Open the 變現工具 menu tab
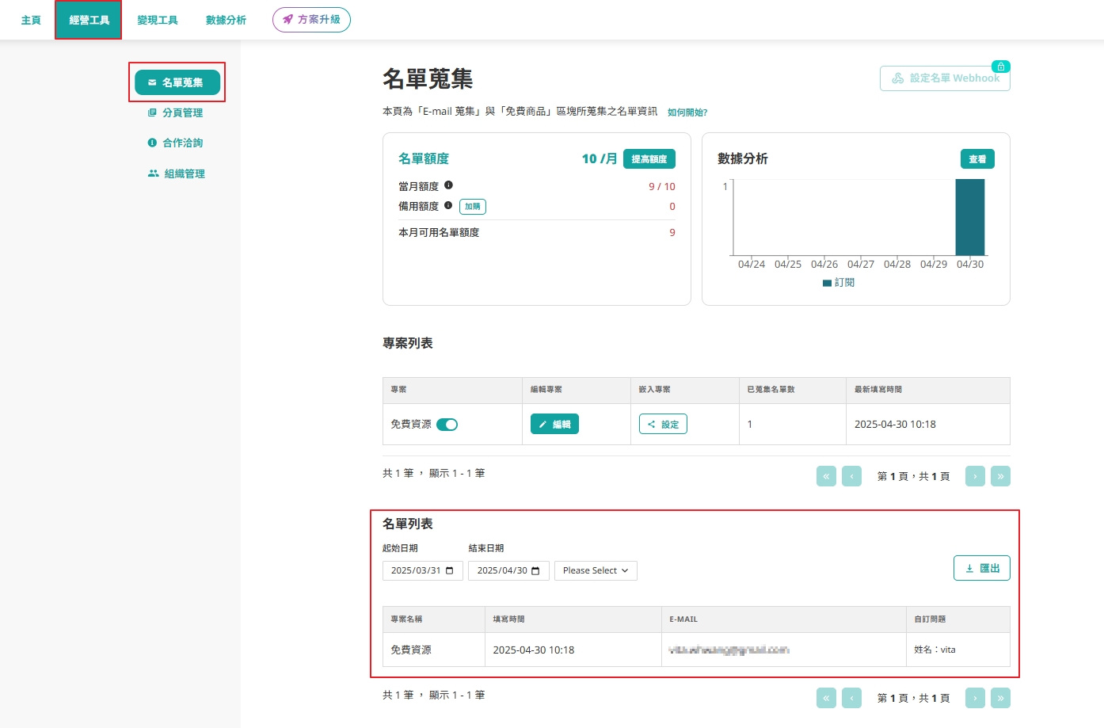The width and height of the screenshot is (1104, 728). [x=158, y=20]
